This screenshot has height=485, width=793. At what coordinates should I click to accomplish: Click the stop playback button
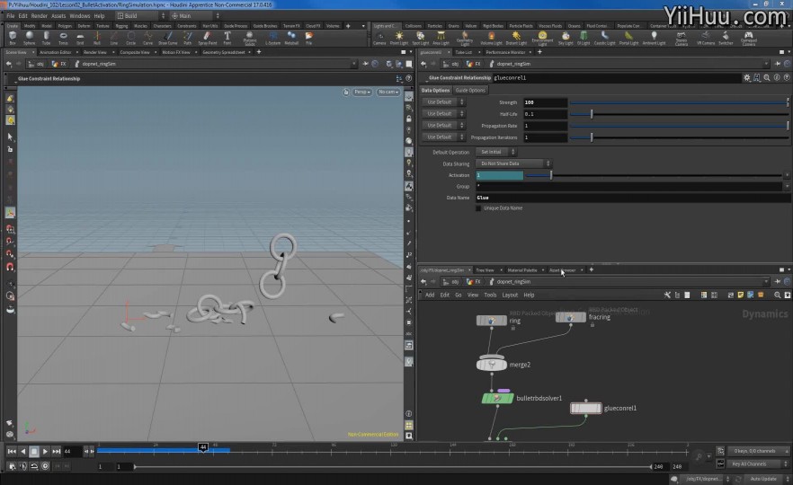[34, 451]
